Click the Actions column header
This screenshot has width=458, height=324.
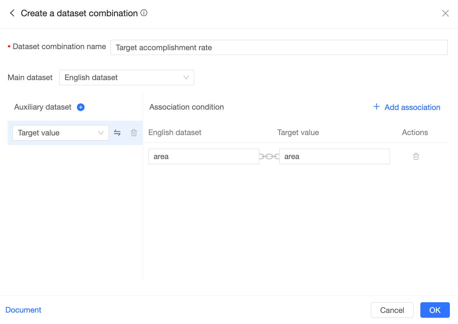415,132
